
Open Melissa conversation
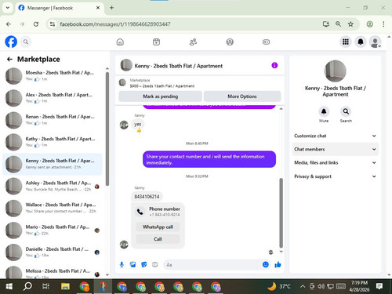53,273
